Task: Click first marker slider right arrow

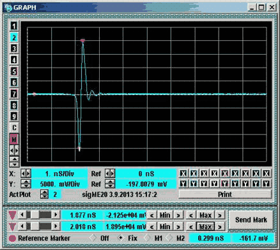Action: (56, 215)
